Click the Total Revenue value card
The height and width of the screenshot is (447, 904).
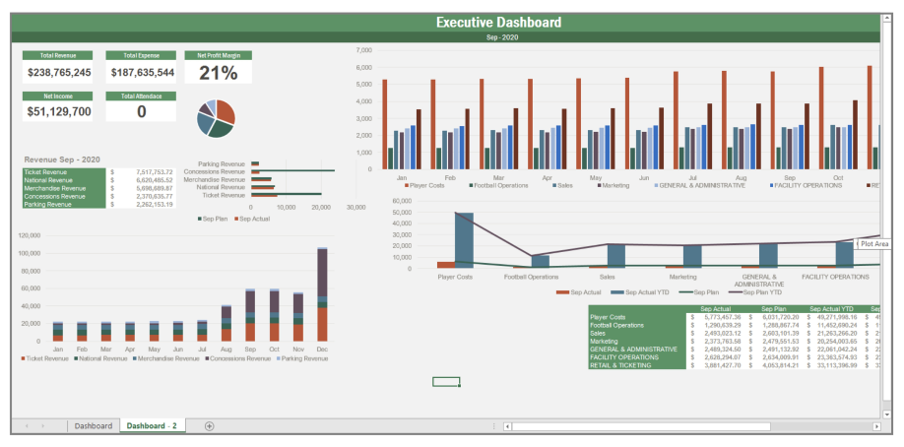[x=59, y=72]
